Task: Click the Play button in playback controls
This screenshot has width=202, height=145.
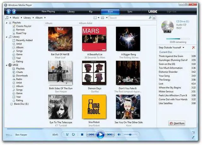Action: point(100,135)
